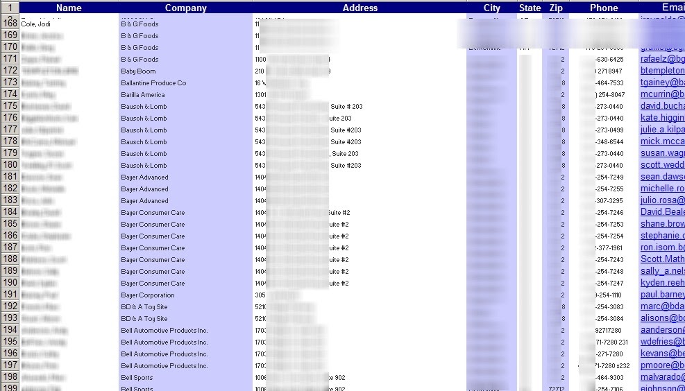Select row header 181

tap(10, 177)
